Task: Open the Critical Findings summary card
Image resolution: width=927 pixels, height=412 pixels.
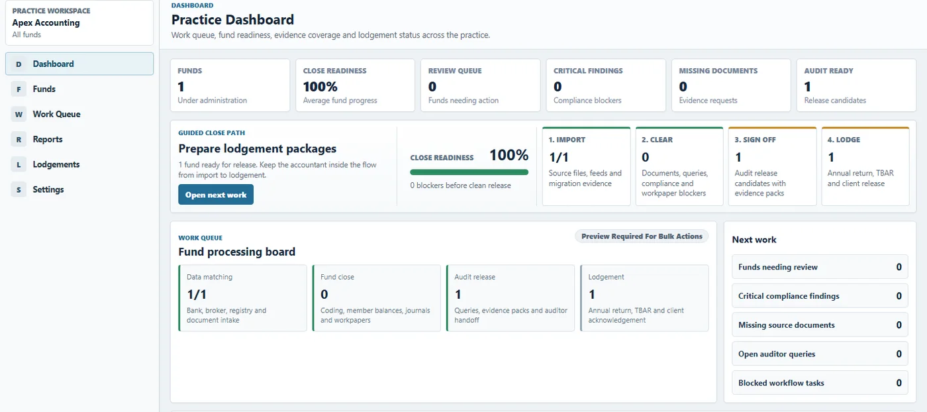Action: (606, 85)
